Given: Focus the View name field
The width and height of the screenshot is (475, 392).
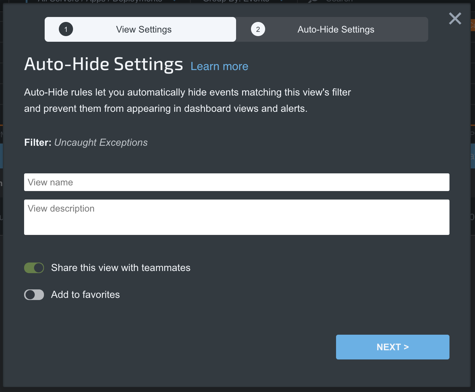Looking at the screenshot, I should [x=236, y=182].
